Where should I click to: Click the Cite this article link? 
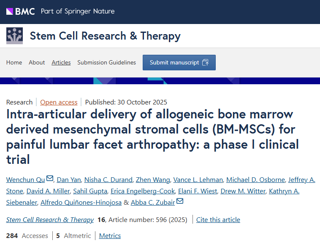click(x=218, y=220)
